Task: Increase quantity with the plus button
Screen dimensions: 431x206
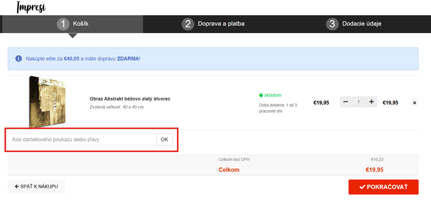Action: (x=372, y=102)
